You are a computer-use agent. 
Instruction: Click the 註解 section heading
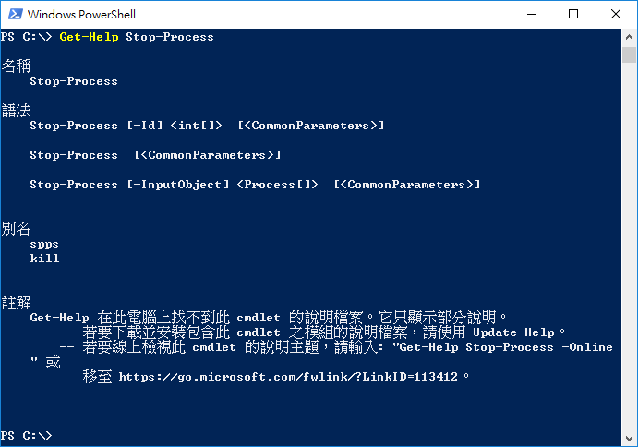click(x=17, y=303)
